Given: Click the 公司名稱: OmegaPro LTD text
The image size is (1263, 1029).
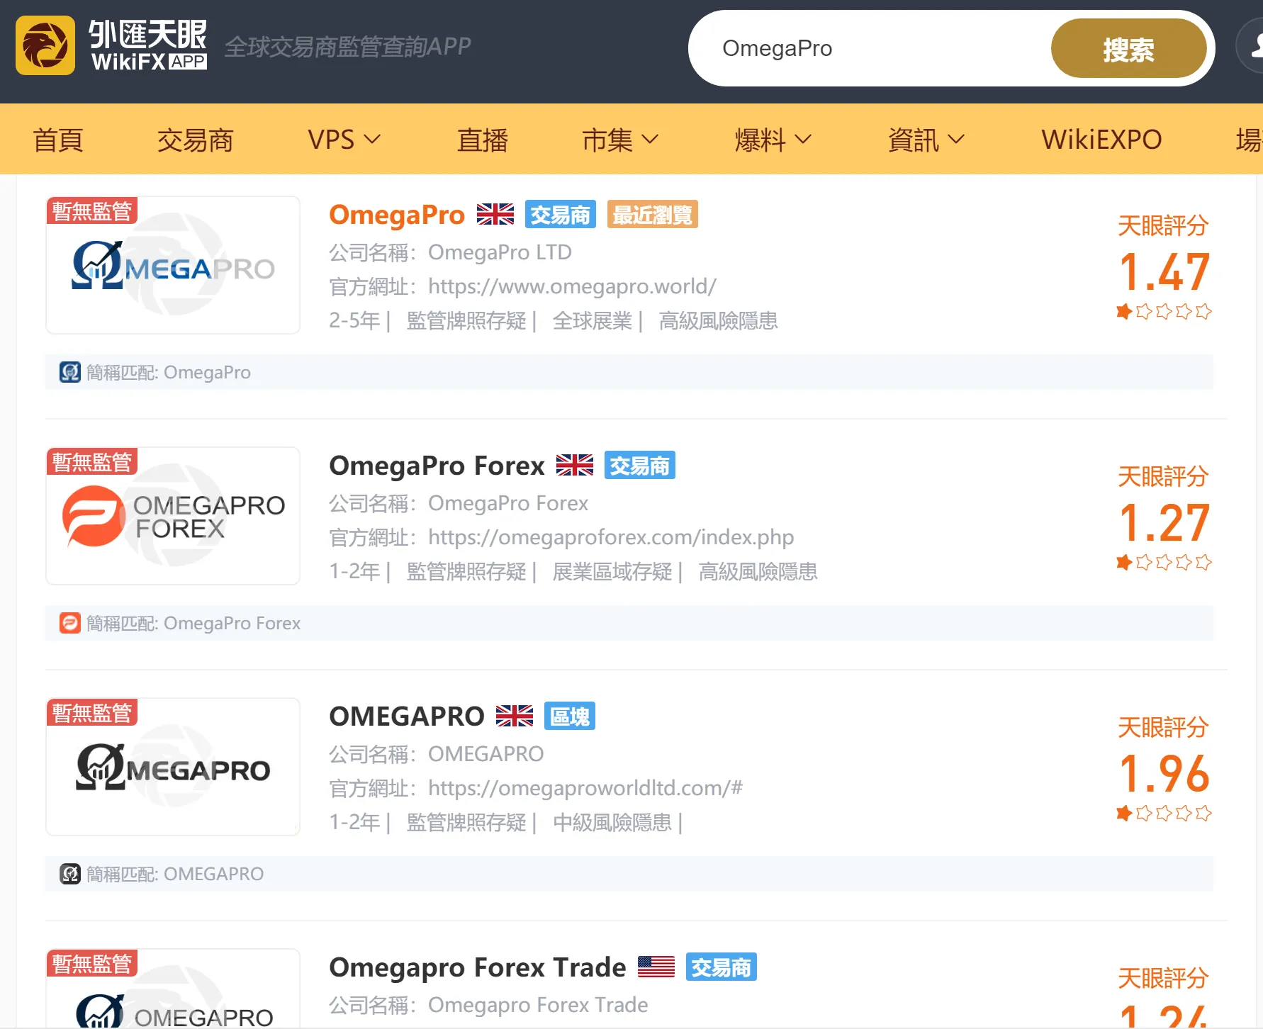Looking at the screenshot, I should (450, 252).
